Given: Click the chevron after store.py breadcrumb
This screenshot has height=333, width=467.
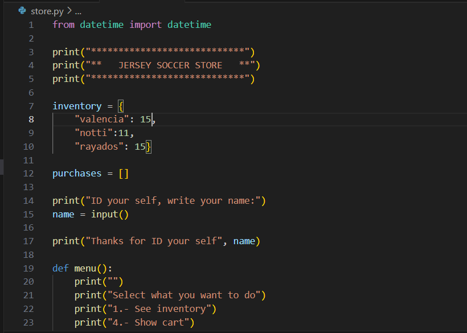Looking at the screenshot, I should coord(69,11).
